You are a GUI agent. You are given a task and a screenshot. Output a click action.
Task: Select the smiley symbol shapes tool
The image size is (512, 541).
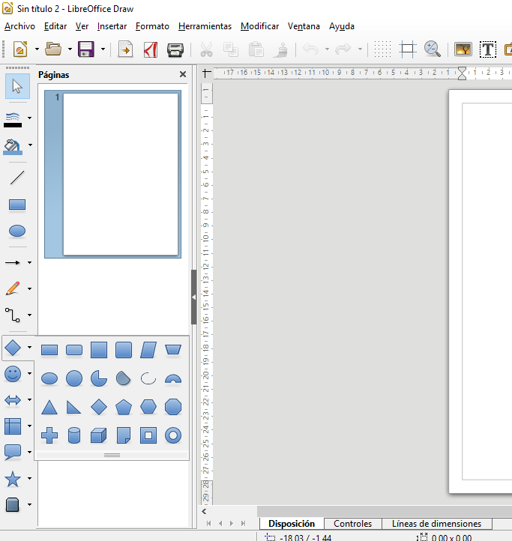(13, 374)
